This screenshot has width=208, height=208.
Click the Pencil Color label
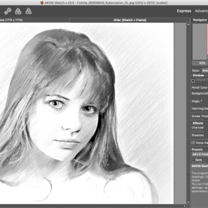[x=199, y=87]
